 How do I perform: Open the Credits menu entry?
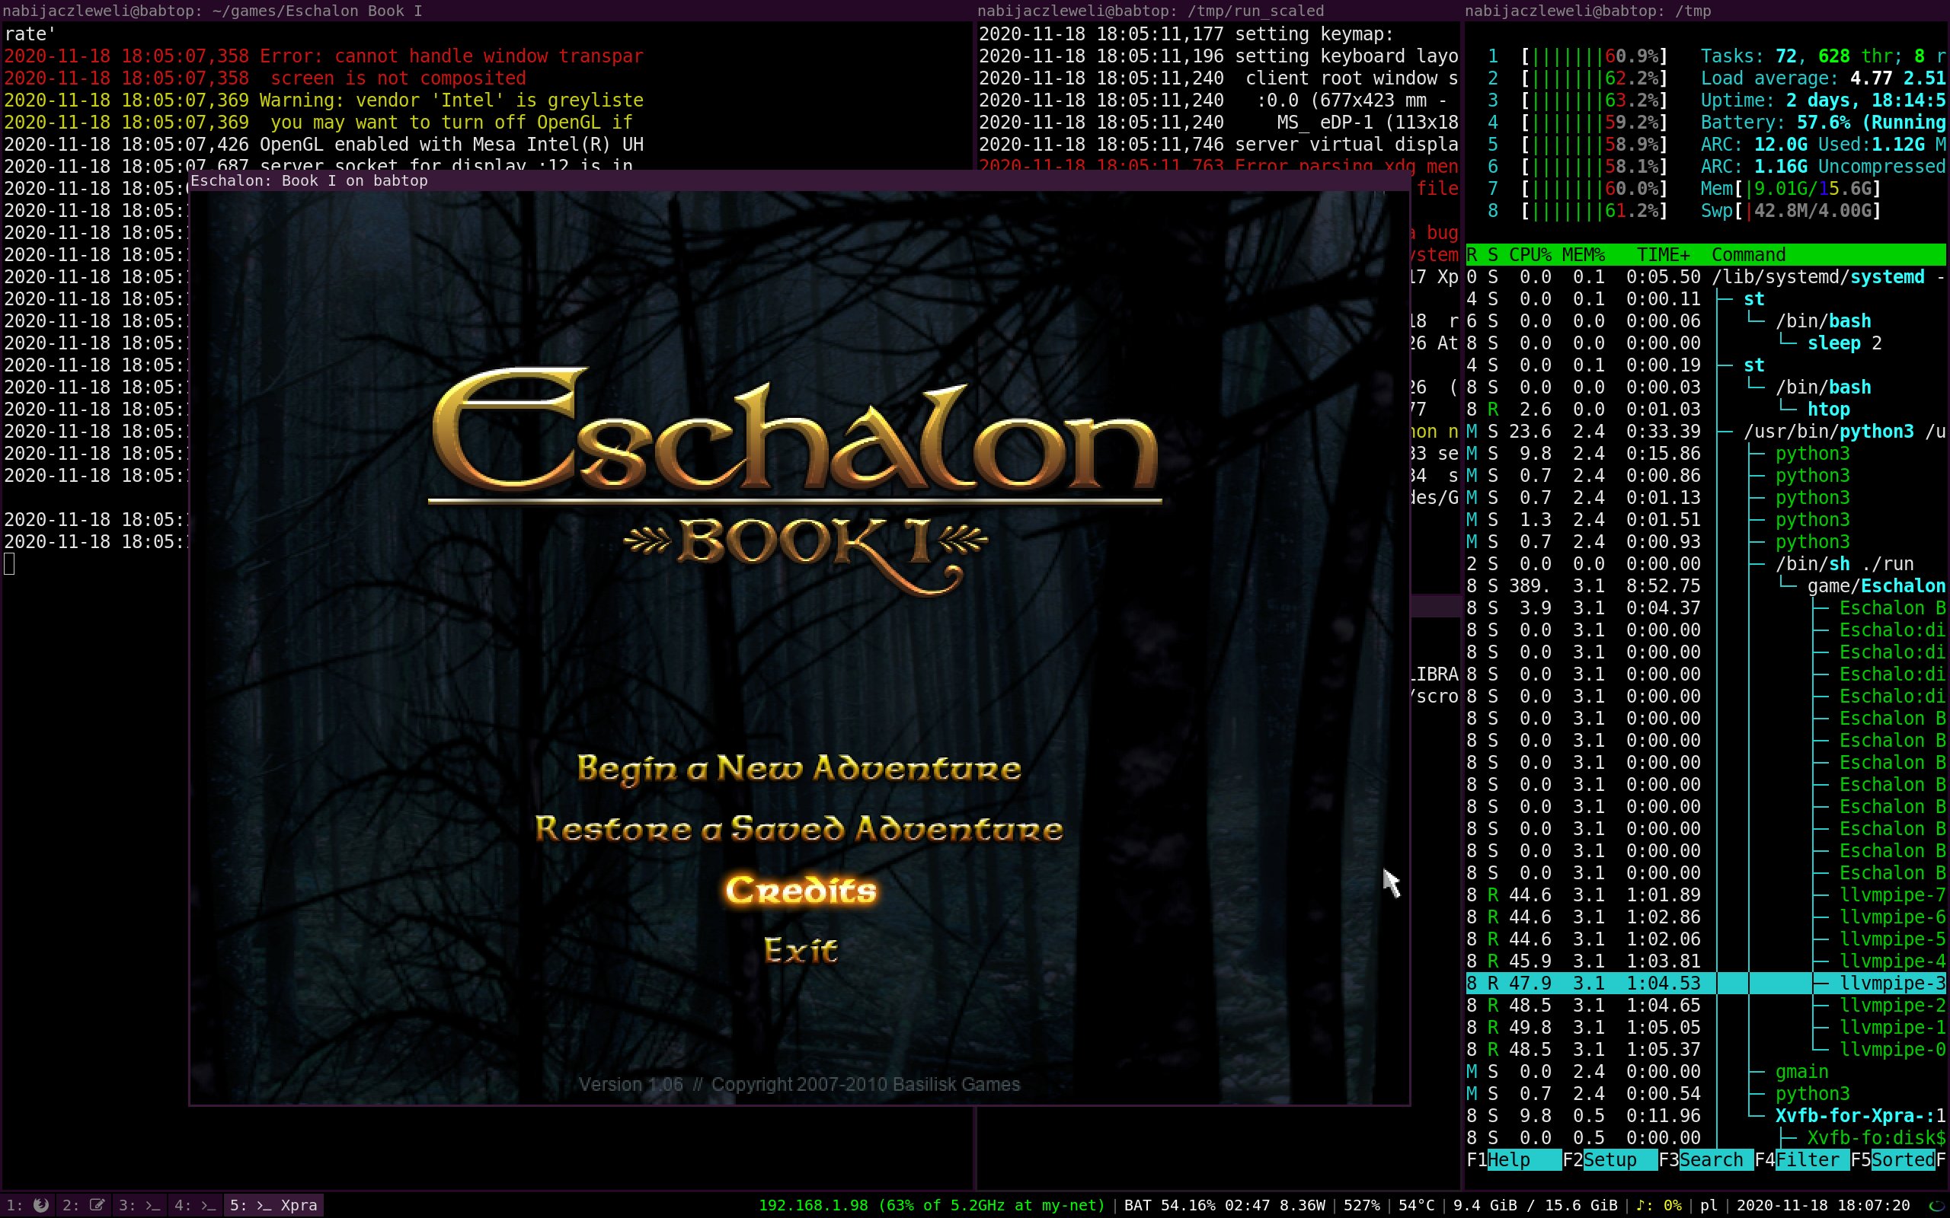tap(800, 890)
